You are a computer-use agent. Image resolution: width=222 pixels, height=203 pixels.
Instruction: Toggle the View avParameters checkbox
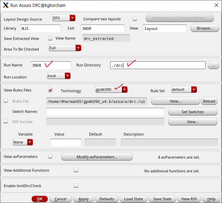click(50, 156)
